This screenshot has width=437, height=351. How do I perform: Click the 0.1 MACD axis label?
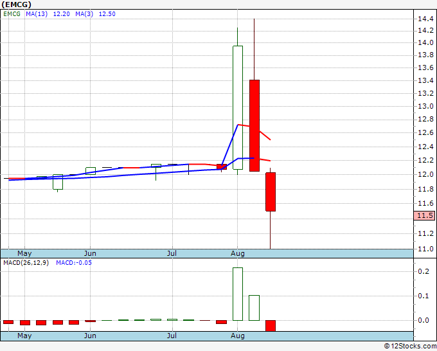tap(424, 296)
